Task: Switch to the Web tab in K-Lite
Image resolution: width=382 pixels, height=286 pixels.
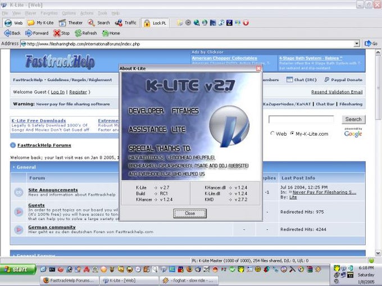Action: click(x=13, y=23)
